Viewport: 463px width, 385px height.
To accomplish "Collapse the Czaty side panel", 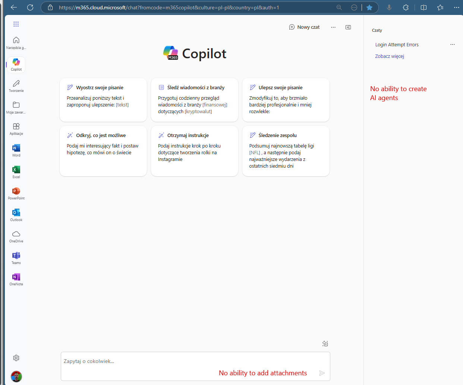I will click(348, 27).
